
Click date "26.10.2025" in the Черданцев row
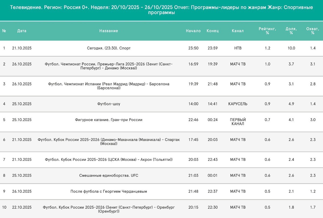[x=22, y=192]
